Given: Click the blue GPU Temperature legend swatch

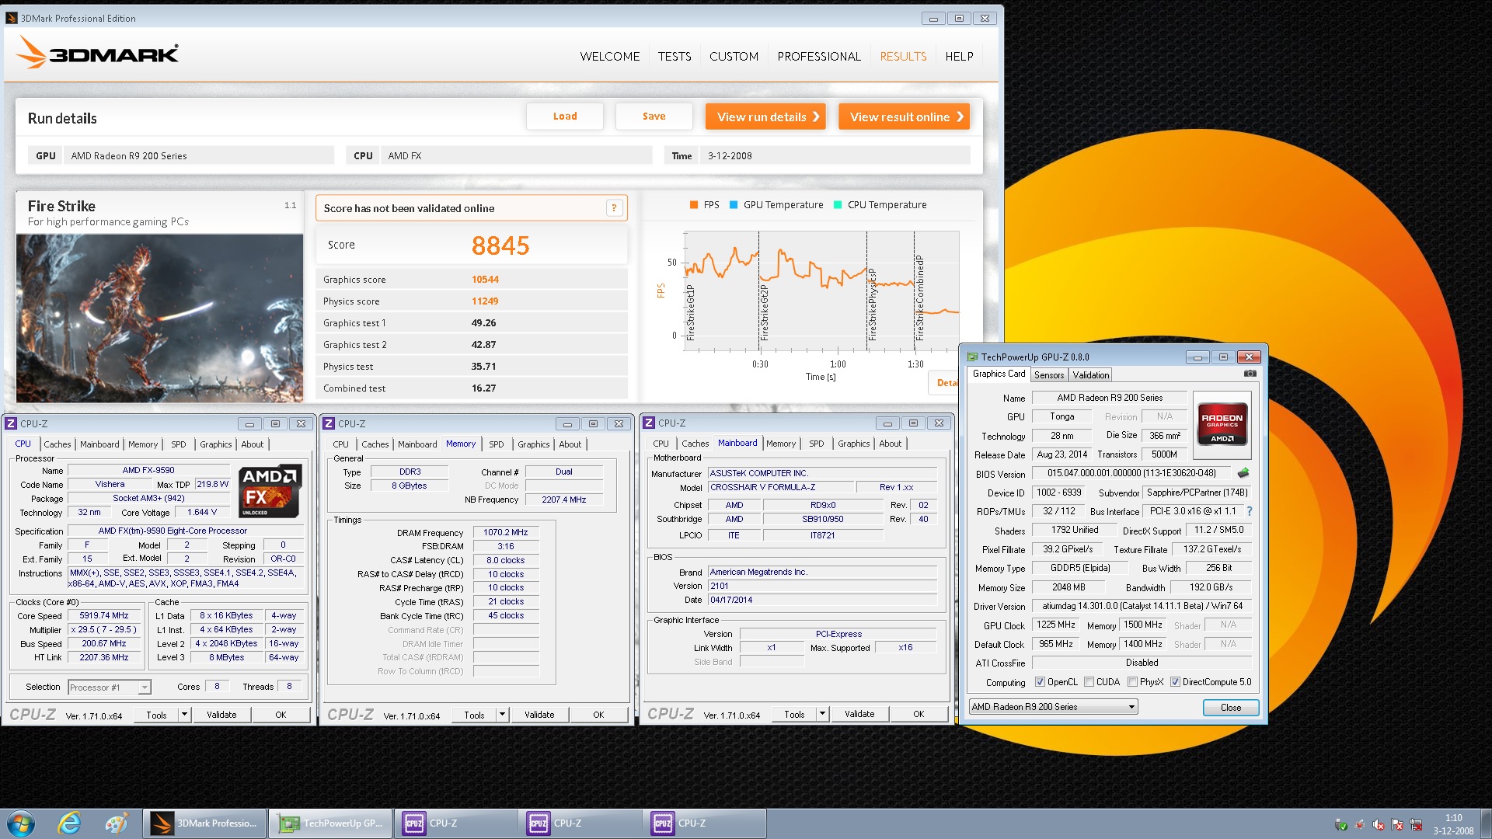Looking at the screenshot, I should tap(734, 205).
